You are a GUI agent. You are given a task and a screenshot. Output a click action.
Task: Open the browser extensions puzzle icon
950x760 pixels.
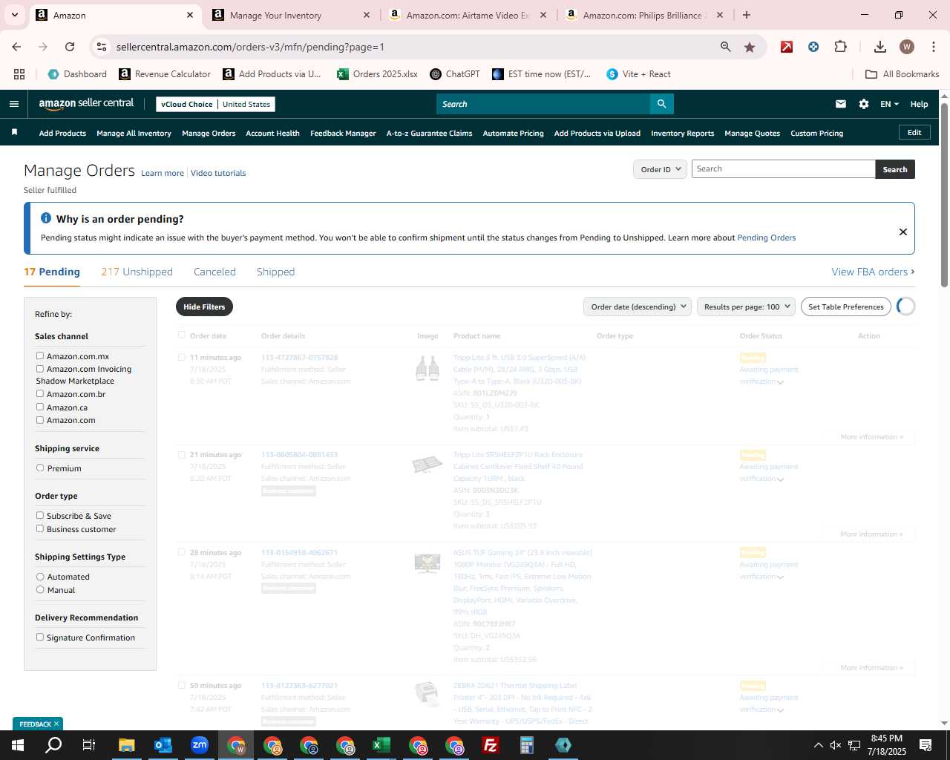pos(840,47)
